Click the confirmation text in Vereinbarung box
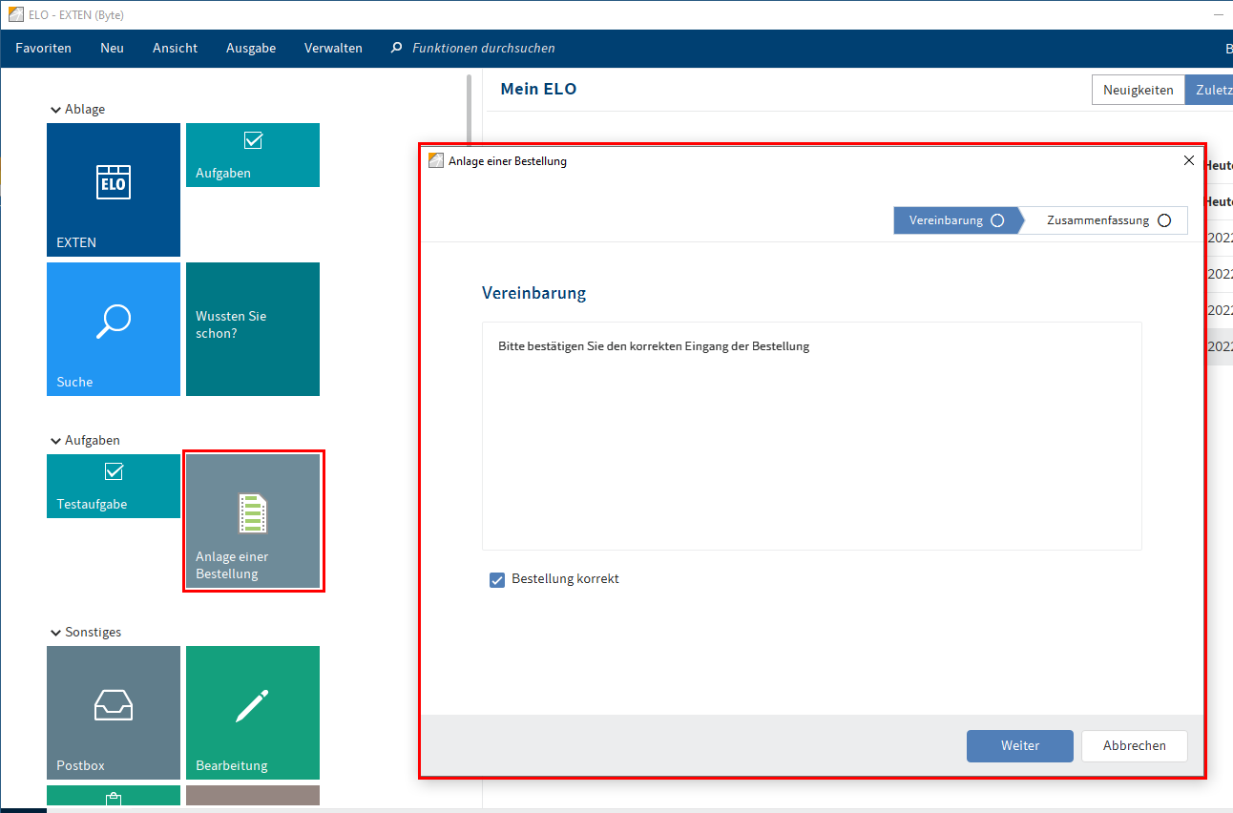 tap(654, 346)
